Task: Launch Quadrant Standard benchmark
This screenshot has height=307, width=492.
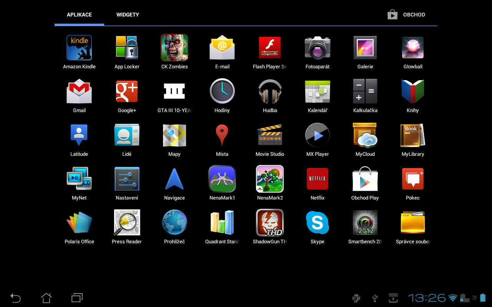Action: pyautogui.click(x=222, y=223)
